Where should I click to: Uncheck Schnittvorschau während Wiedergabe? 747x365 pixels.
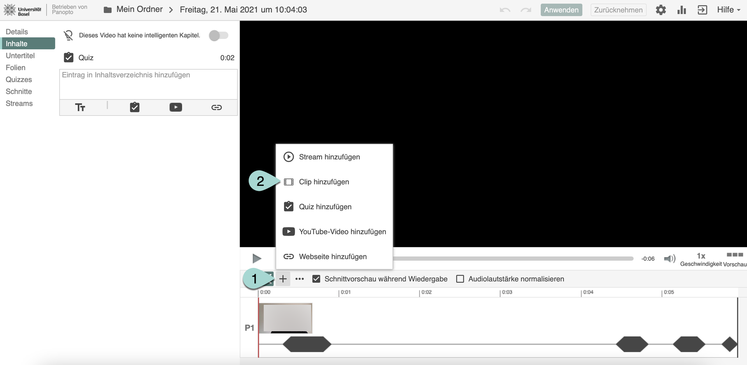click(x=316, y=279)
